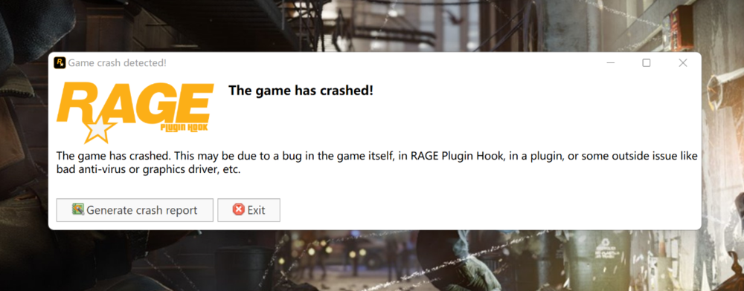Click the Rockstar icon in the title bar
744x291 pixels.
(x=60, y=63)
